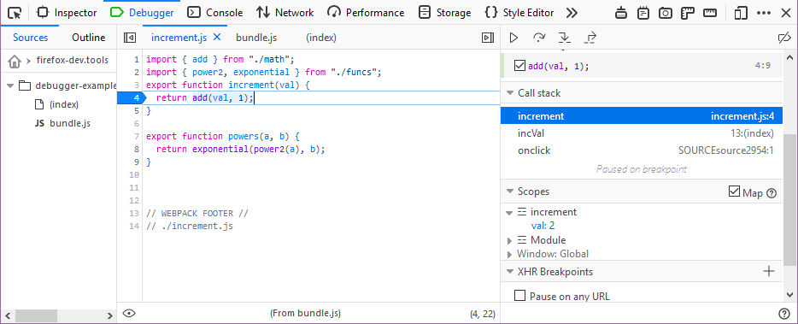Click the paint flashing toolbox icon

tap(621, 13)
